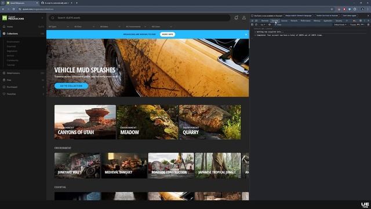Toggle the DevTools device toolbar
The width and height of the screenshot is (371, 209).
[256, 21]
